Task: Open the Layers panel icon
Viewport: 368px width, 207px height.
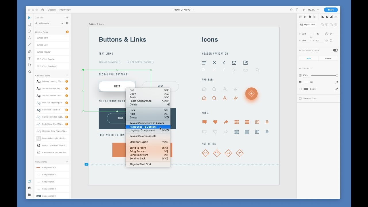Action: [x=29, y=188]
